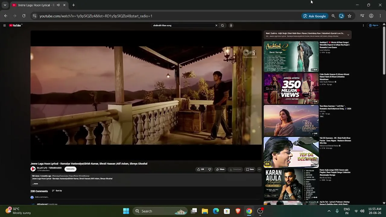Open the Chrome three-dot menu
386x217 pixels.
click(380, 16)
